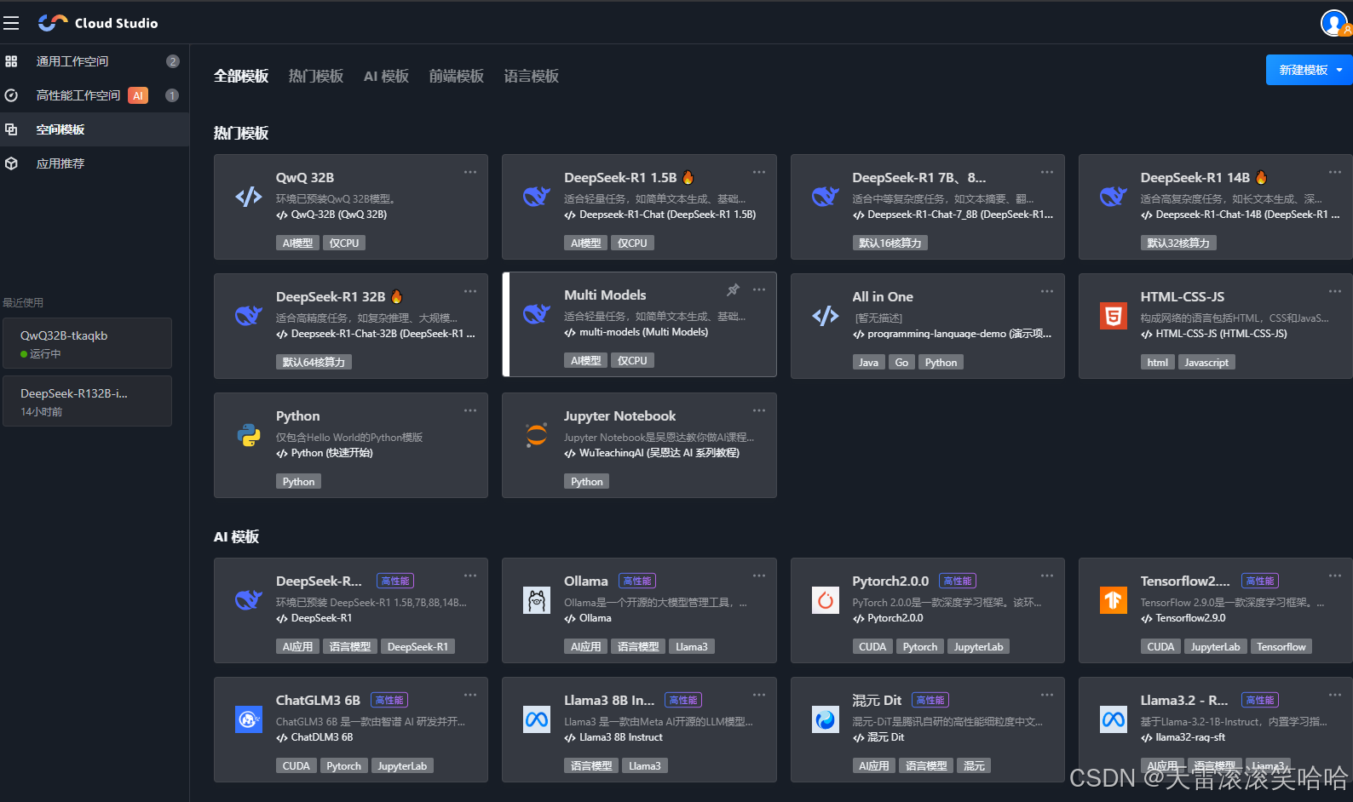Switch to the AI 模板 tab

(386, 77)
